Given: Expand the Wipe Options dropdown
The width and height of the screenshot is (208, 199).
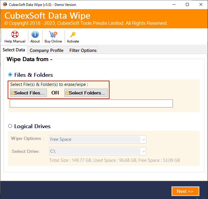Looking at the screenshot, I should pos(143,139).
